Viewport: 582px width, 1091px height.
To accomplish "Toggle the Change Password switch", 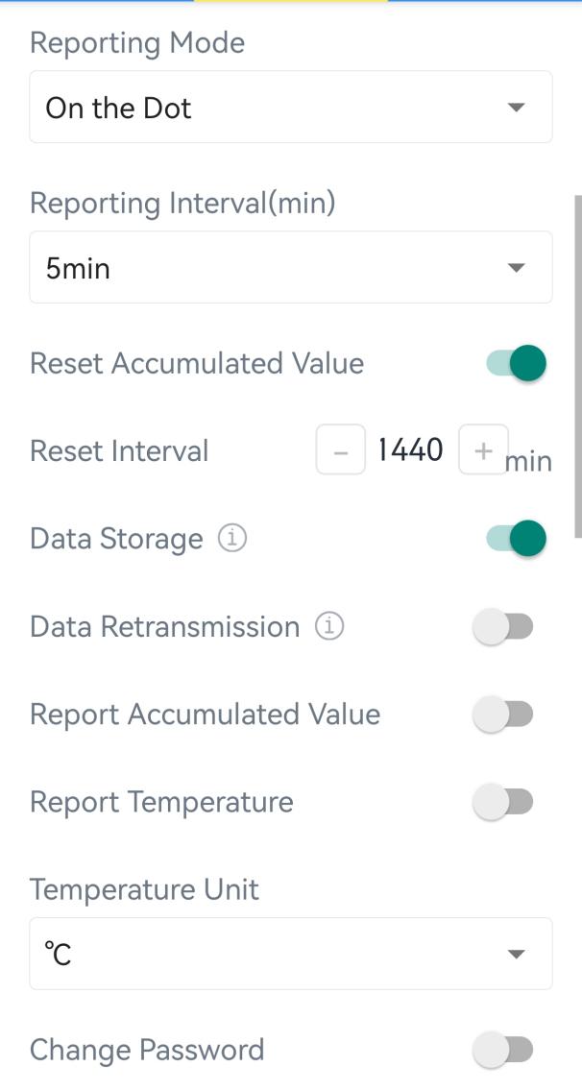I will 504,1050.
